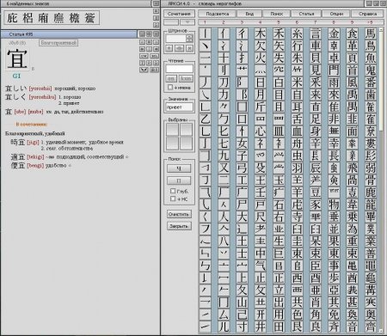Select the 心 heart radical

tap(260, 131)
